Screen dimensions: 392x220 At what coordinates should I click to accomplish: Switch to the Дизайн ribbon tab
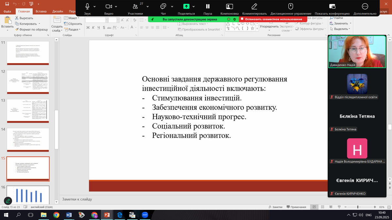click(x=58, y=11)
